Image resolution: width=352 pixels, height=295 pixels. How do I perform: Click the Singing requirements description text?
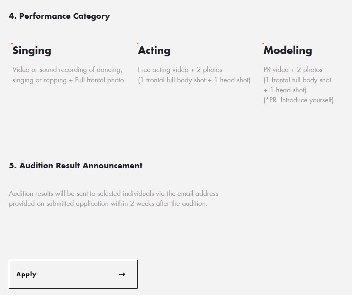(68, 75)
